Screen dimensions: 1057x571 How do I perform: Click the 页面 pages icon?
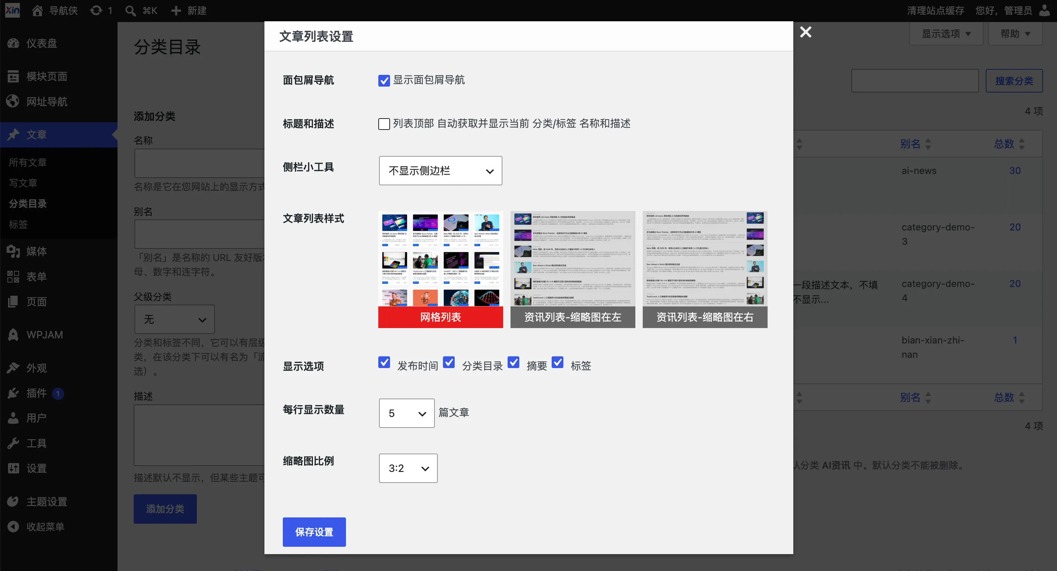click(13, 302)
